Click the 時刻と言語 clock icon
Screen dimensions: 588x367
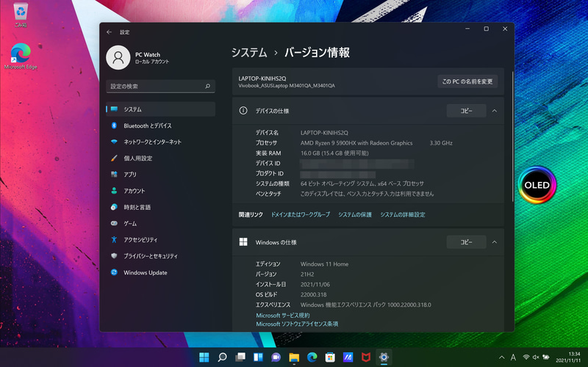[x=114, y=207]
